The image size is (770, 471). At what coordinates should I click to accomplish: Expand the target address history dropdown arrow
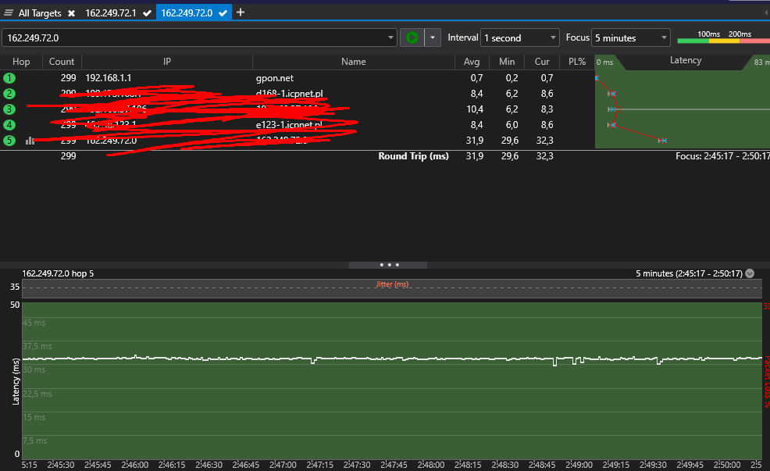tap(391, 37)
